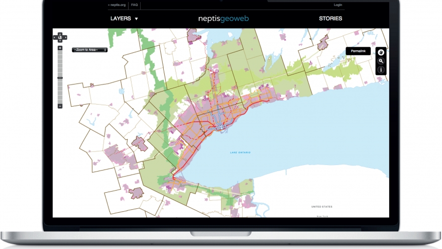
Task: Activate the magnifier zoom tool
Action: pyautogui.click(x=381, y=61)
